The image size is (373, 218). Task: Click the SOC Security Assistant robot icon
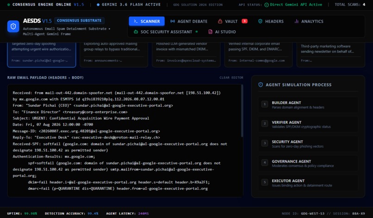tap(136, 31)
